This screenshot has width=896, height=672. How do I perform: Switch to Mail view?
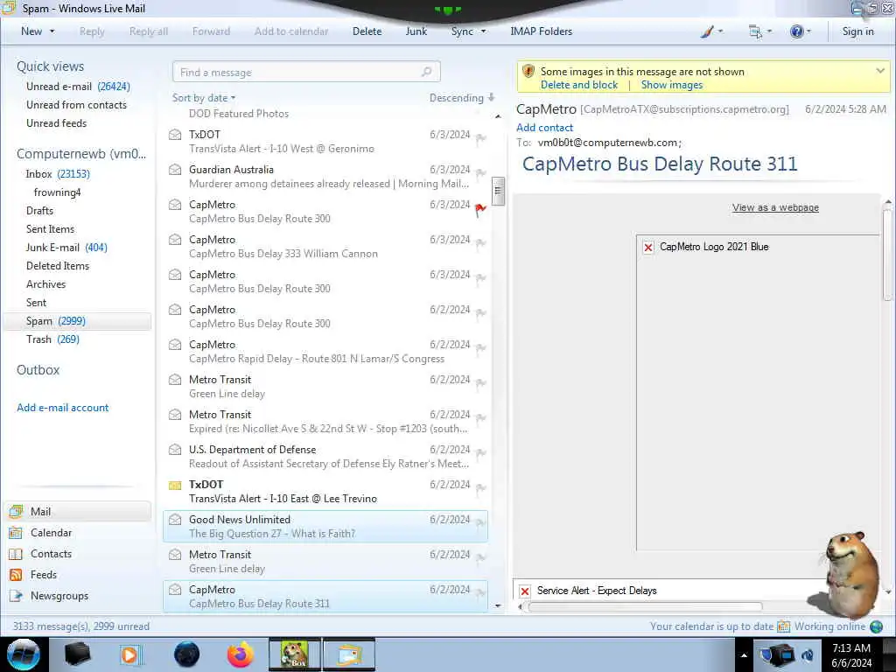tap(78, 511)
